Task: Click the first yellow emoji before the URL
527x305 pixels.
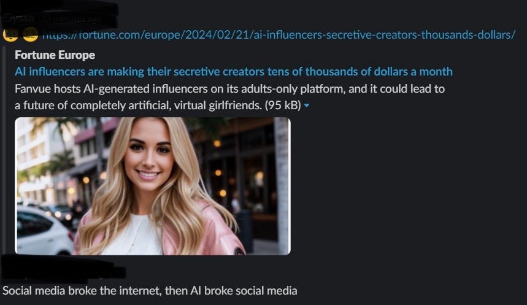Action: click(10, 34)
